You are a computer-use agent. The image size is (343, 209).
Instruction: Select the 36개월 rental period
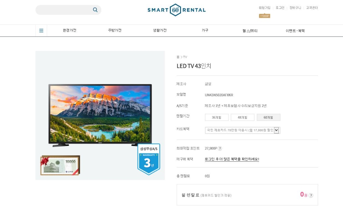click(x=216, y=118)
